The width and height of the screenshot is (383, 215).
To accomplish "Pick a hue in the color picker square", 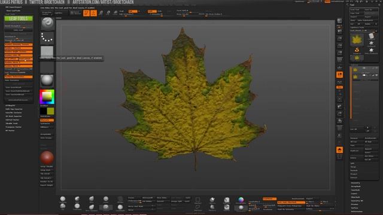I will pos(47,97).
